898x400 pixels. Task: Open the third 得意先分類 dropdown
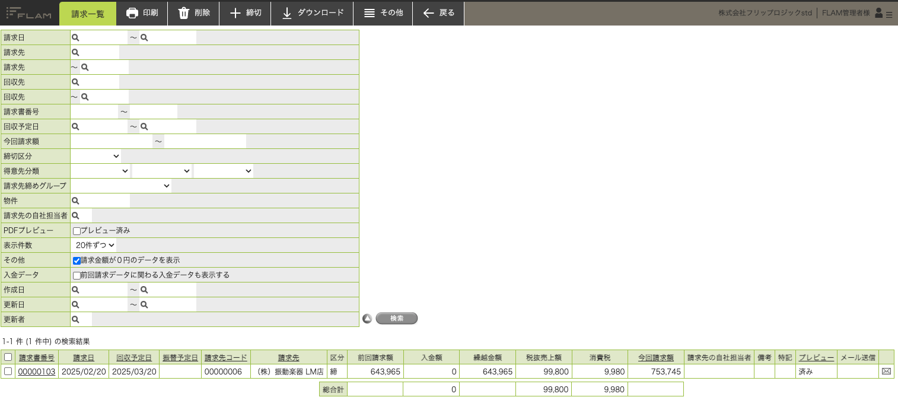pos(224,171)
